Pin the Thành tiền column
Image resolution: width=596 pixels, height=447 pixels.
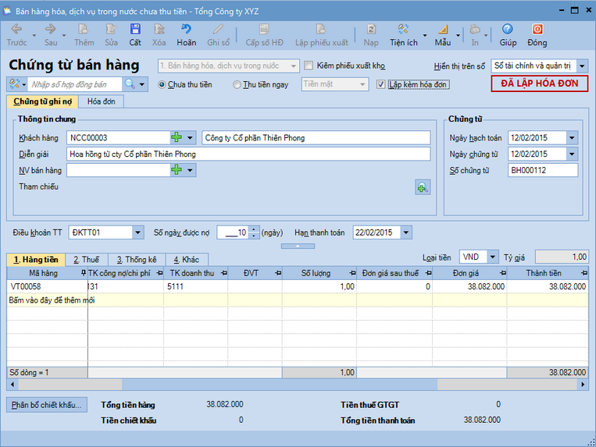point(584,273)
